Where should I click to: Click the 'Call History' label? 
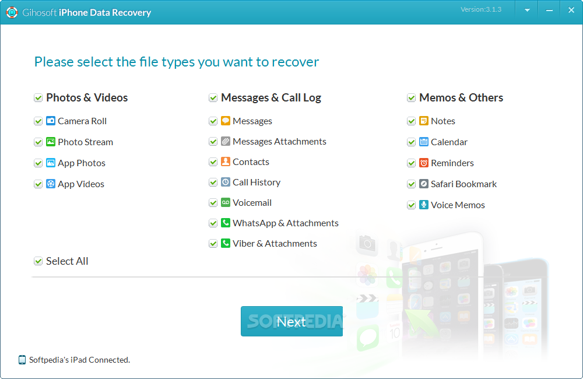pos(257,183)
